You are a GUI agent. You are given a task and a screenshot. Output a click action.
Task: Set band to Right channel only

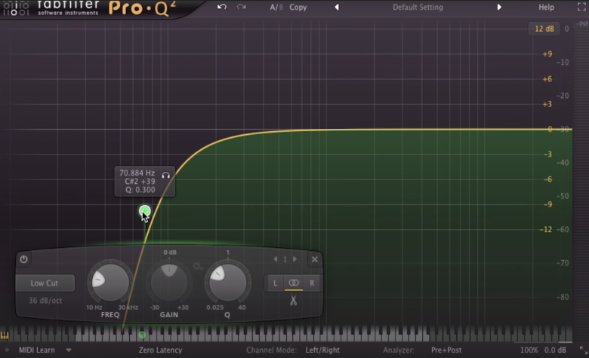(312, 283)
